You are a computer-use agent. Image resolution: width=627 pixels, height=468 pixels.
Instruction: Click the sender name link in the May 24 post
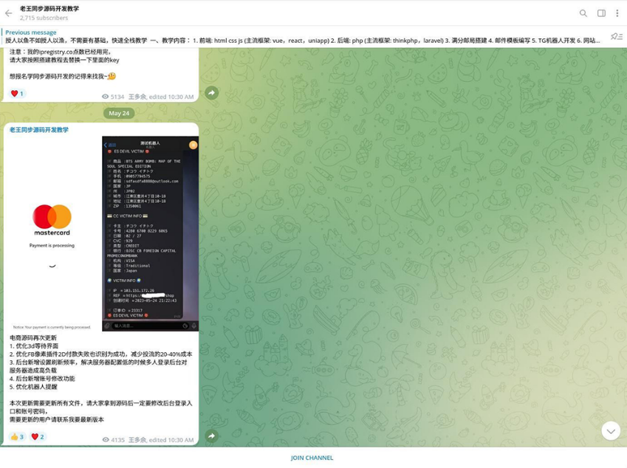(x=39, y=130)
